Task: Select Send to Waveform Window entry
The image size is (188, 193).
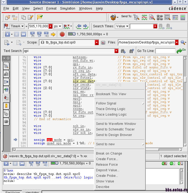Action: (x=116, y=124)
